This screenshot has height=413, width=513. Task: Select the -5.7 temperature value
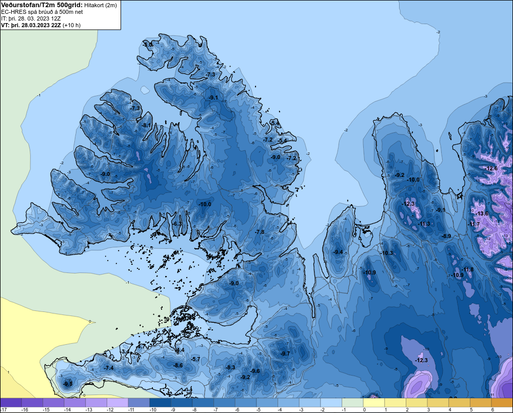pyautogui.click(x=195, y=359)
